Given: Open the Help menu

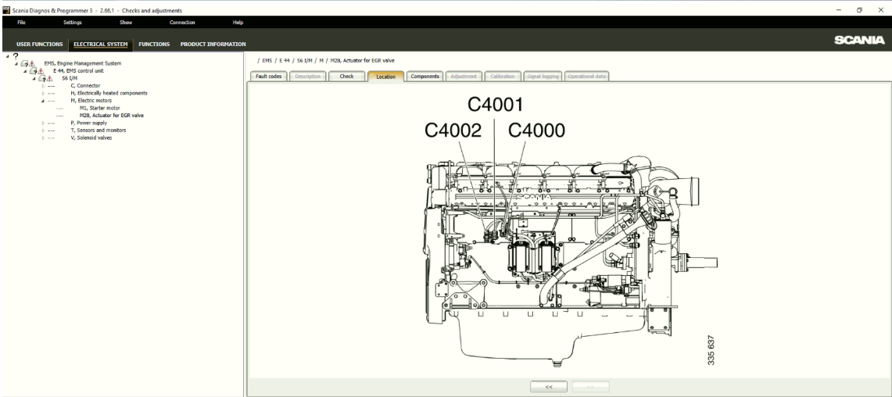Looking at the screenshot, I should click(238, 23).
